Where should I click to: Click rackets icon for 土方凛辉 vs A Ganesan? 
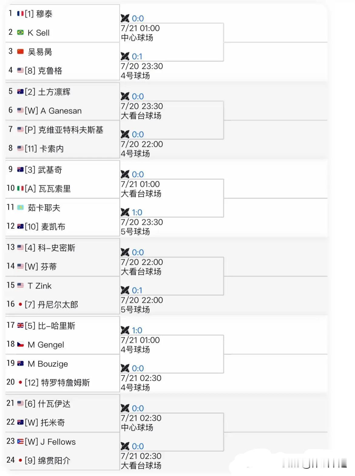[125, 97]
